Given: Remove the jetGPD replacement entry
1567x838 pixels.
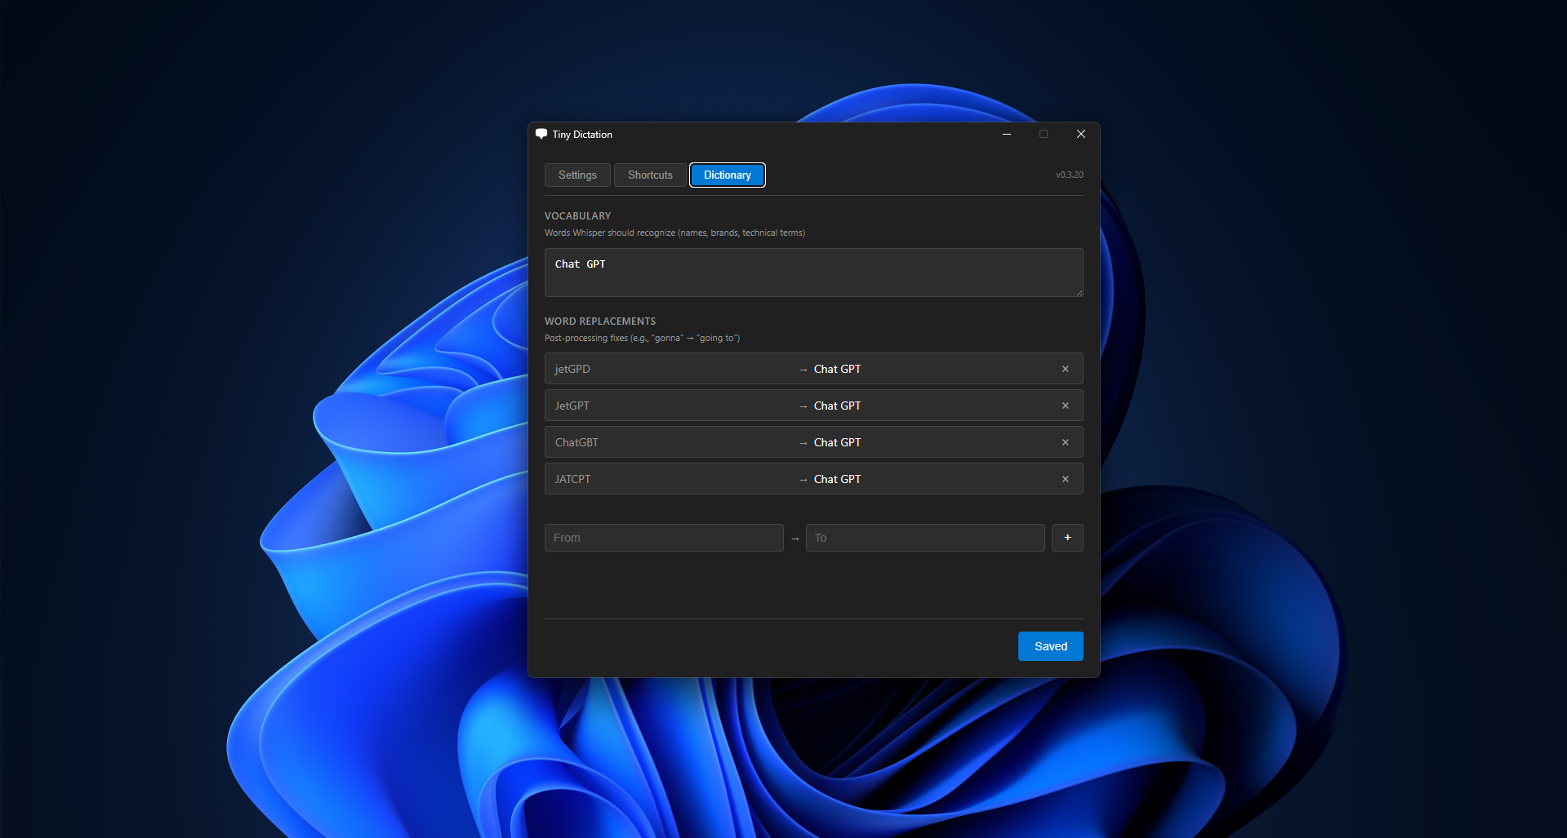Looking at the screenshot, I should tap(1065, 369).
